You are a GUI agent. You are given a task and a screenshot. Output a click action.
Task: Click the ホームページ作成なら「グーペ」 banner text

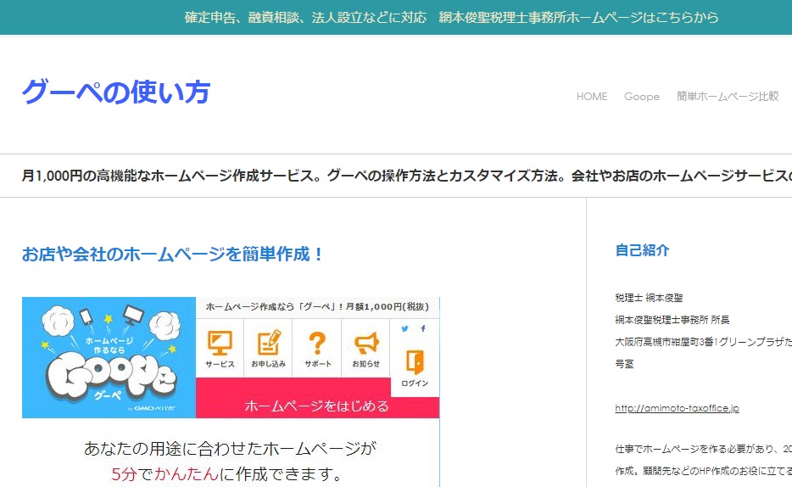coord(316,306)
